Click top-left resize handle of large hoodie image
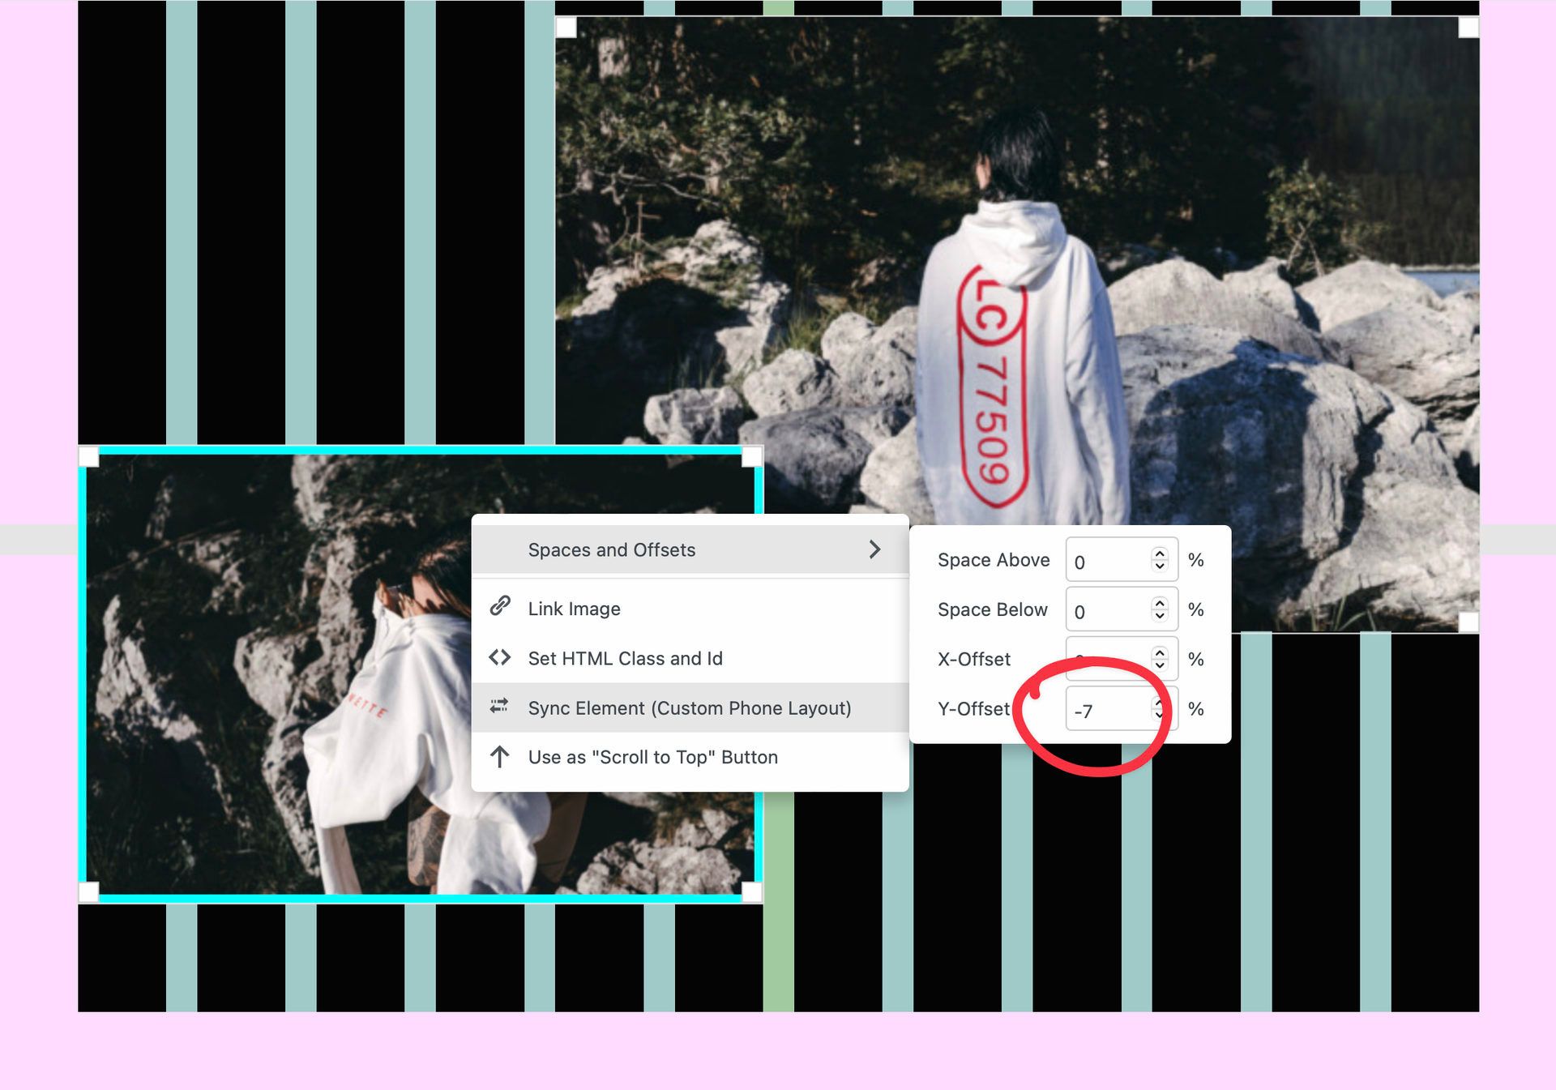Image resolution: width=1556 pixels, height=1090 pixels. tap(566, 28)
